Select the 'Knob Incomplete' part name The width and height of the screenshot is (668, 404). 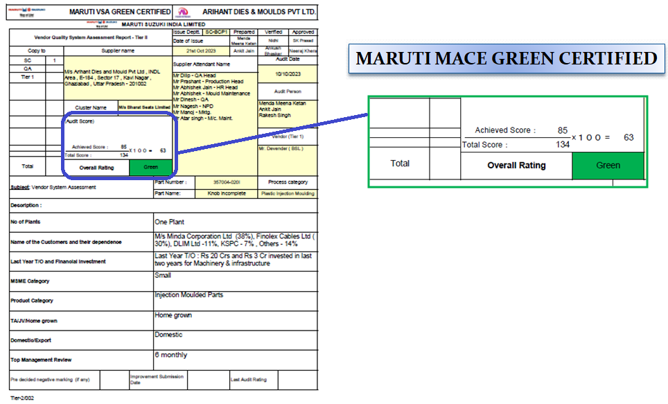(227, 193)
